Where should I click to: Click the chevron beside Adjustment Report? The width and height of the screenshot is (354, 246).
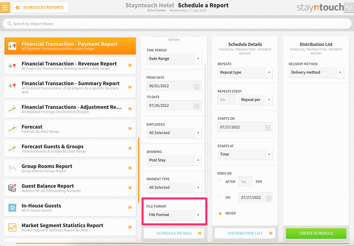click(130, 109)
